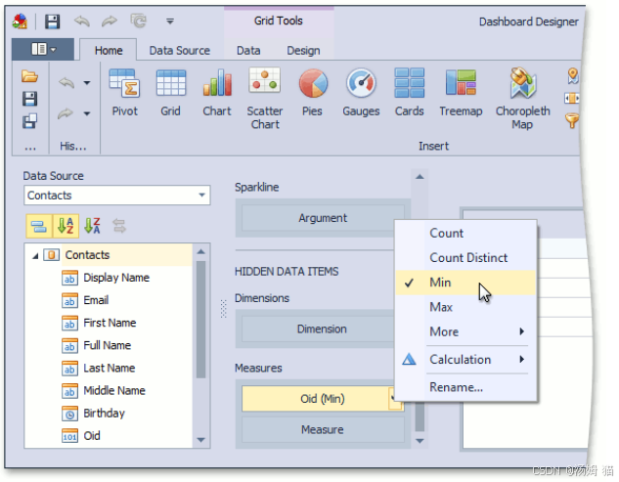This screenshot has height=482, width=619.
Task: Insert a Grid dashboard item
Action: (170, 93)
